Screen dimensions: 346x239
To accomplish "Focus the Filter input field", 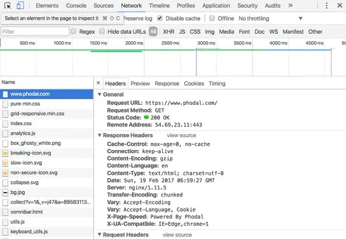I will pyautogui.click(x=35, y=32).
